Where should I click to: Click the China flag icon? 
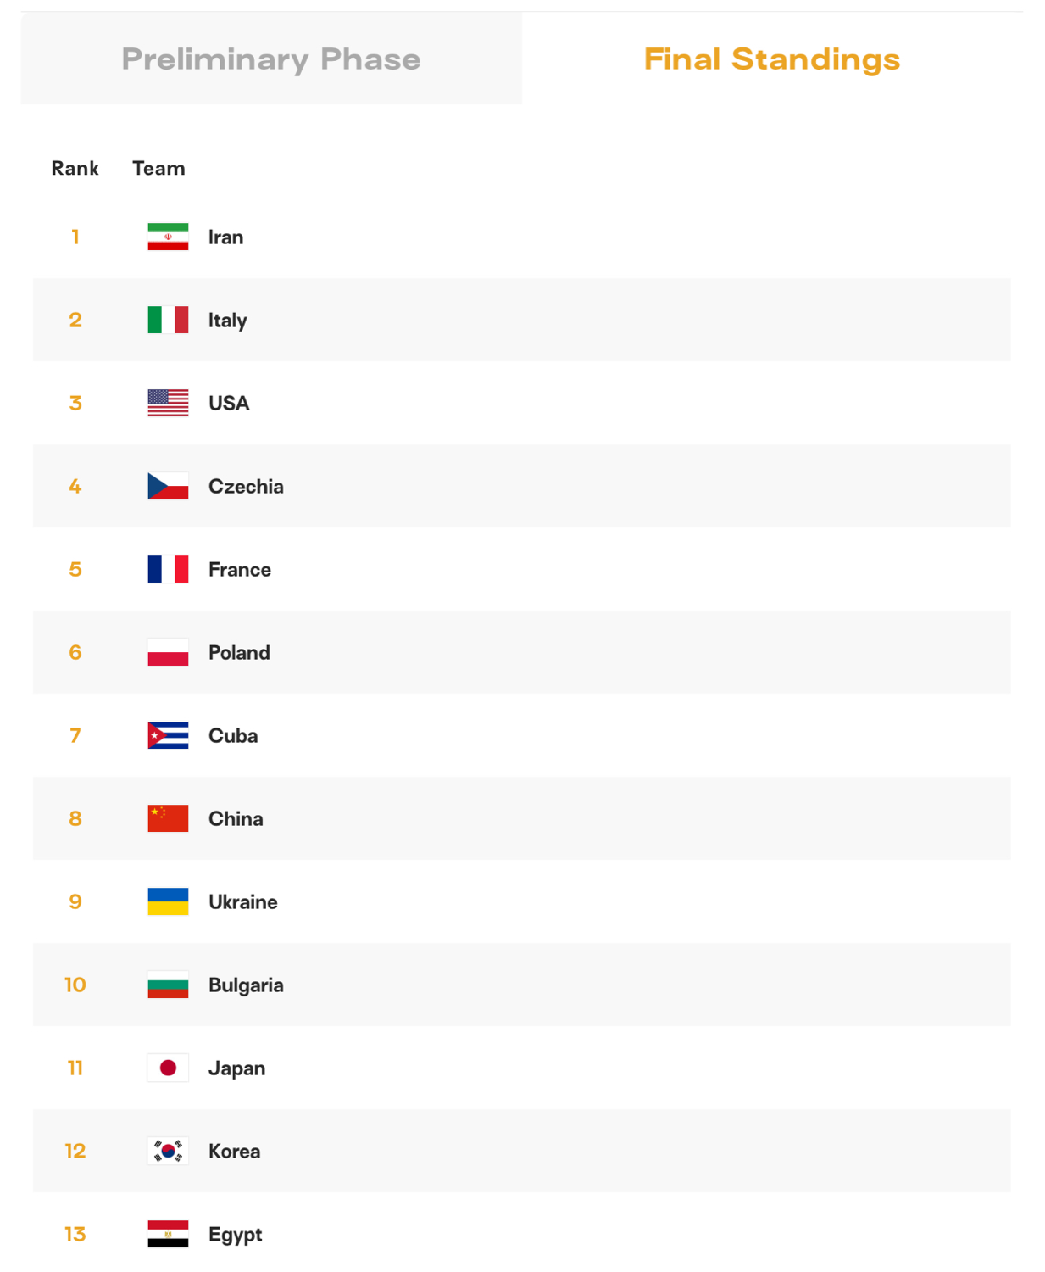[x=168, y=818]
